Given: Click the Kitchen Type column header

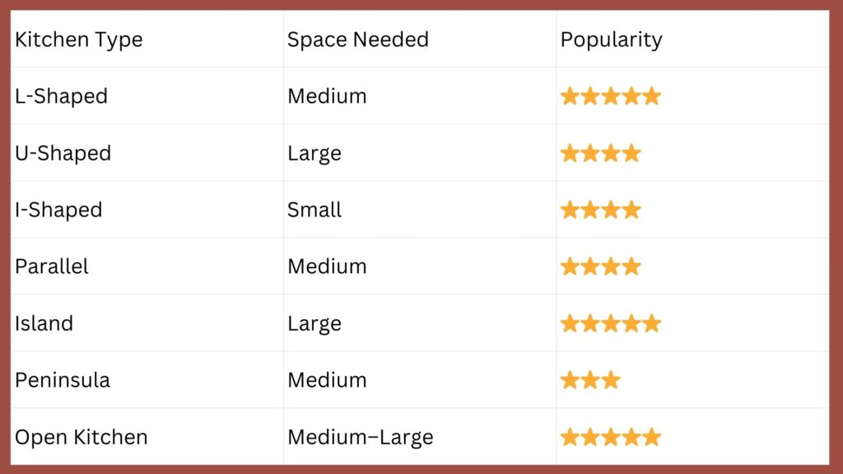Looking at the screenshot, I should [x=78, y=39].
